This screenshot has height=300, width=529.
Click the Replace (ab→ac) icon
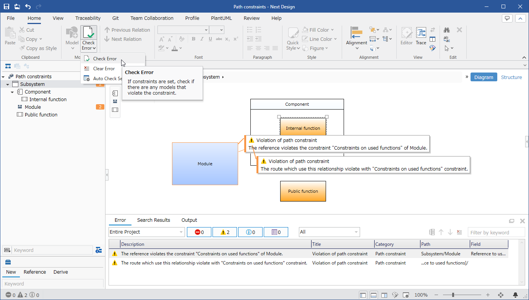click(446, 39)
